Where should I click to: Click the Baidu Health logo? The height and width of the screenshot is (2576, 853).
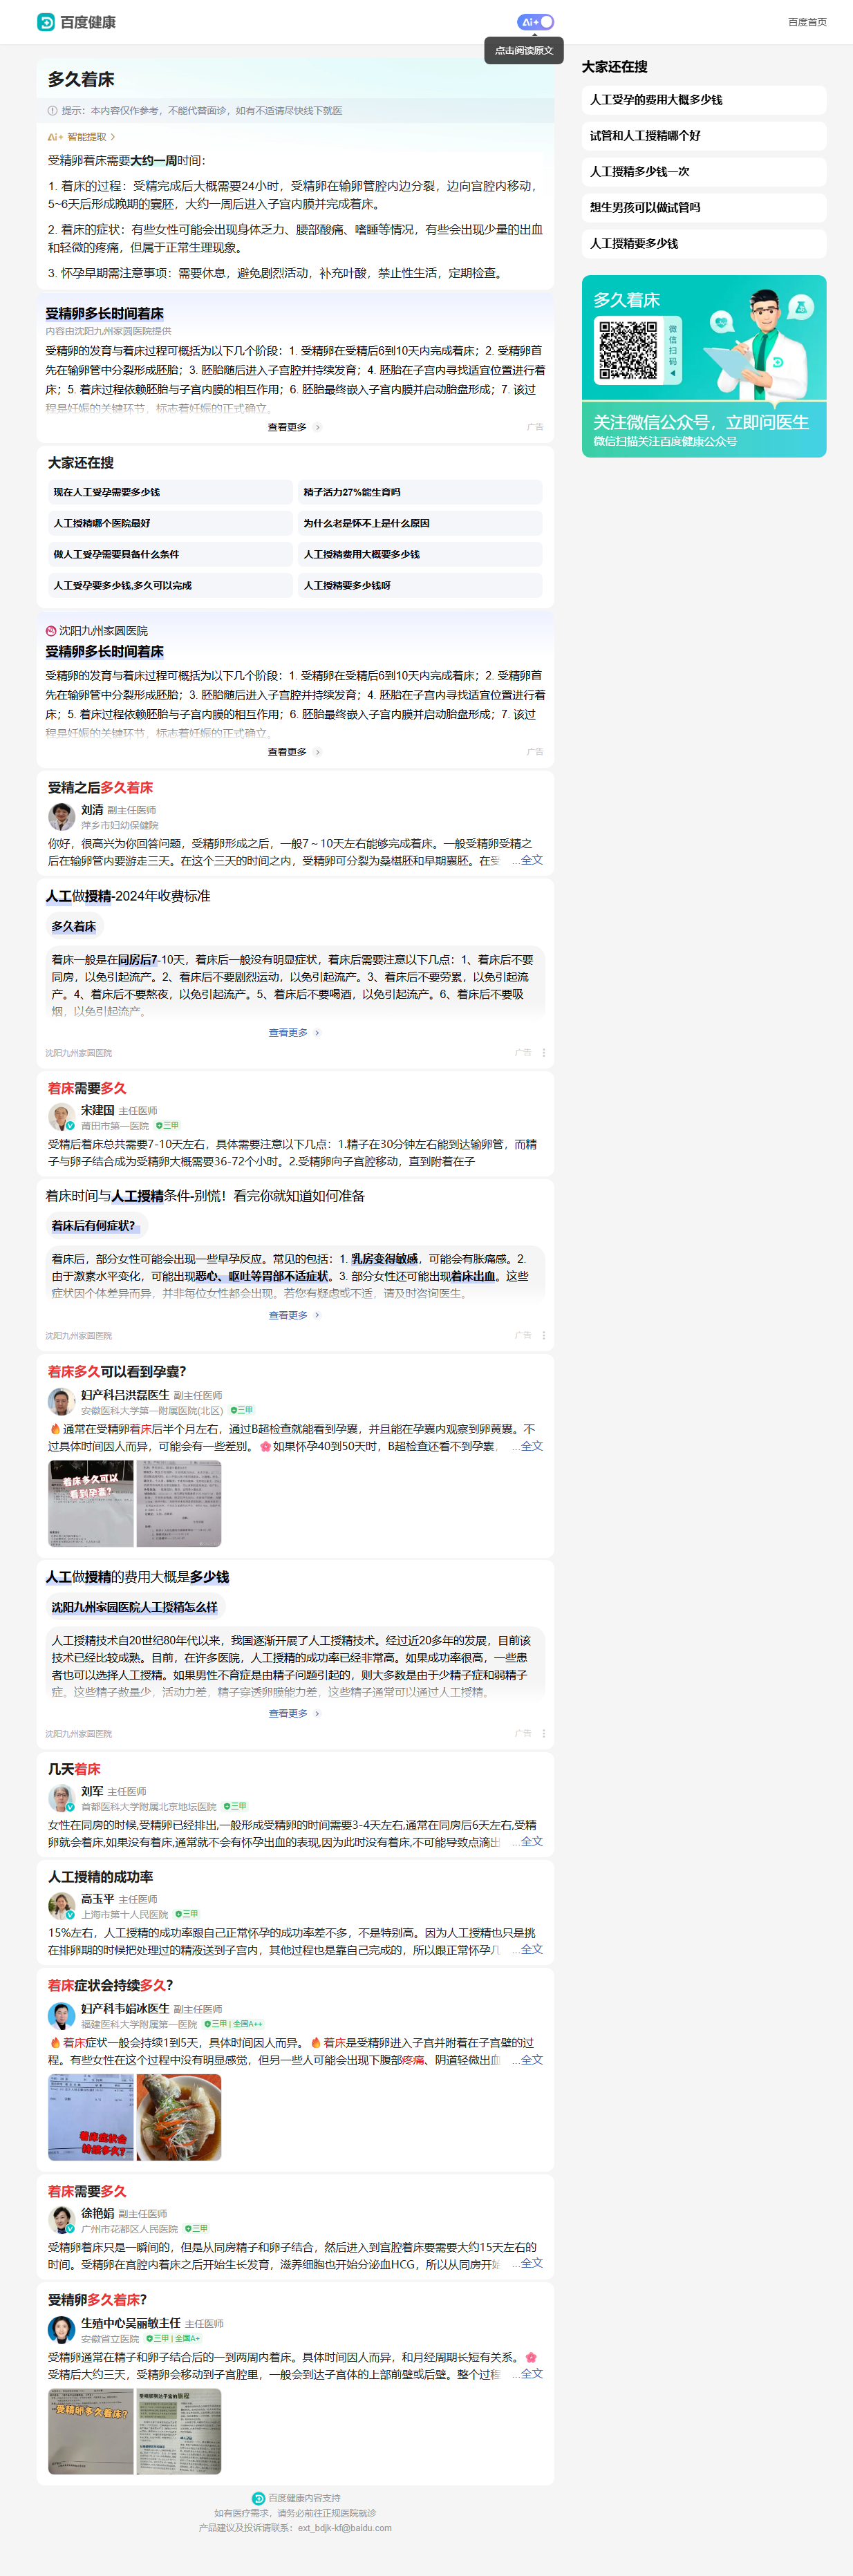coord(76,22)
